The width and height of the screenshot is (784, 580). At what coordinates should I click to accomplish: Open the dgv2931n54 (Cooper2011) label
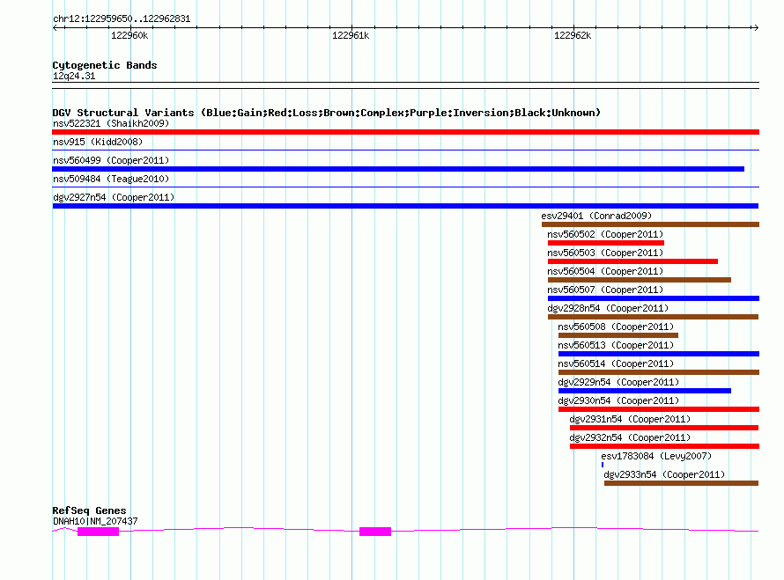coord(630,419)
